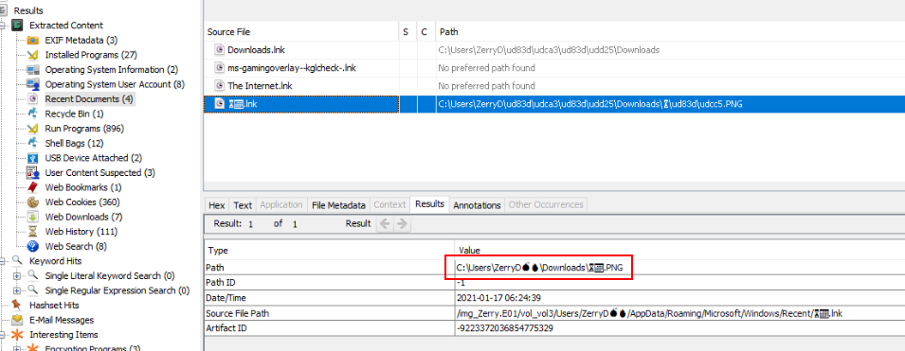The width and height of the screenshot is (905, 351).
Task: Click the ms-gamingoverlay lnk file icon
Action: (219, 67)
